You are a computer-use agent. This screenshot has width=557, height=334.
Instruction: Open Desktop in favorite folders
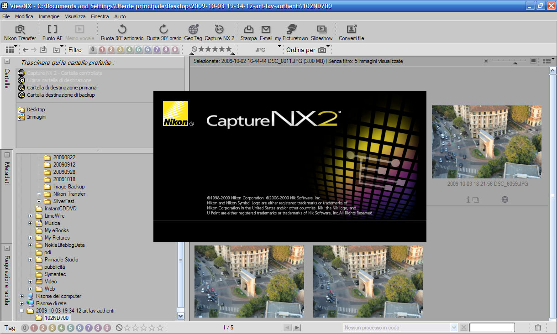(x=36, y=110)
